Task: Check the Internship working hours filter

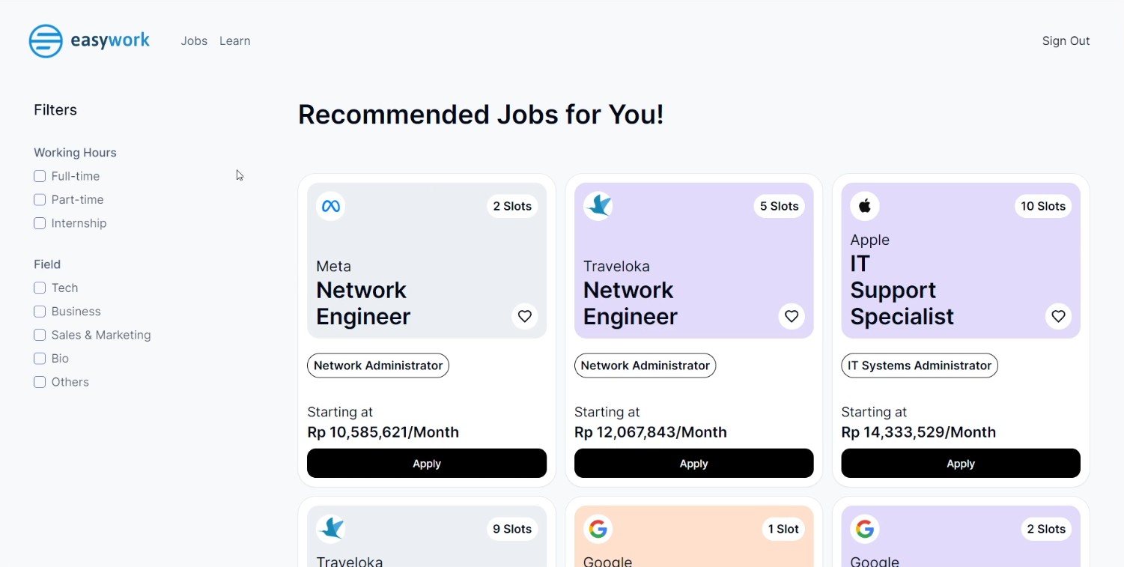Action: click(40, 223)
